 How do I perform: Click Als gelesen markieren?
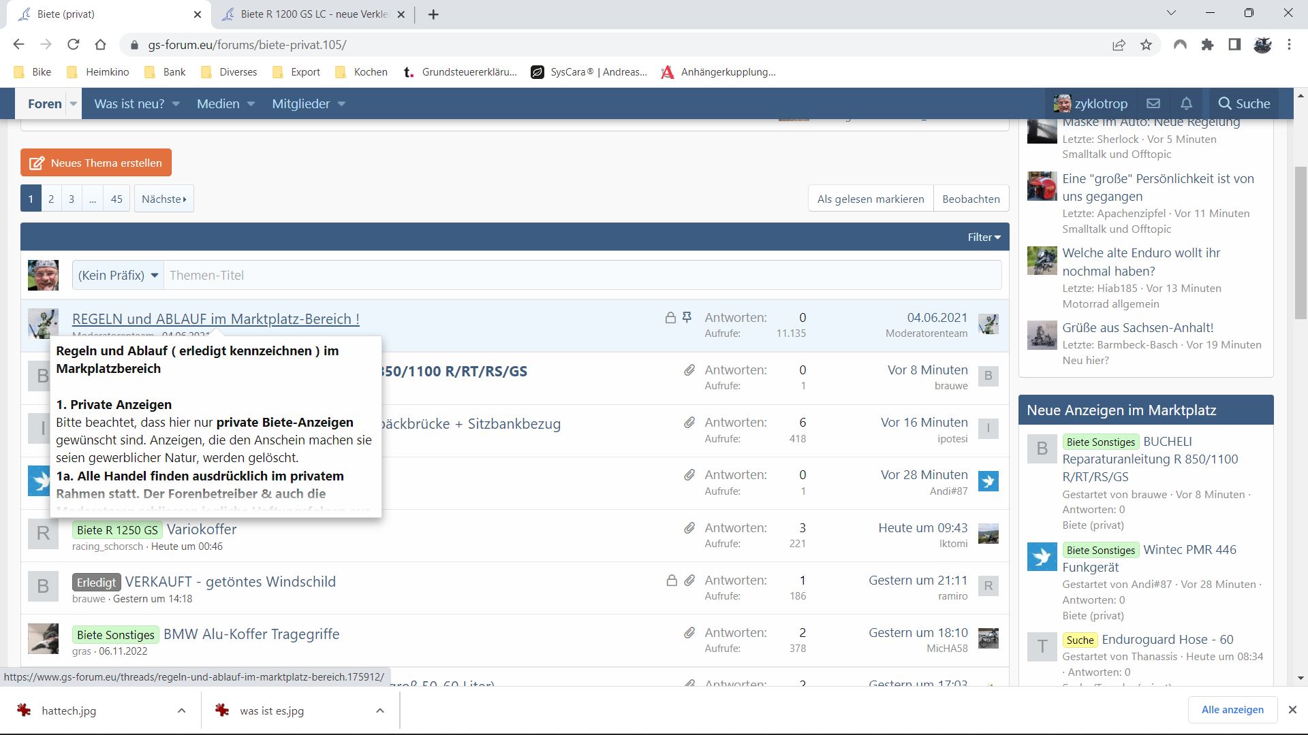click(871, 199)
